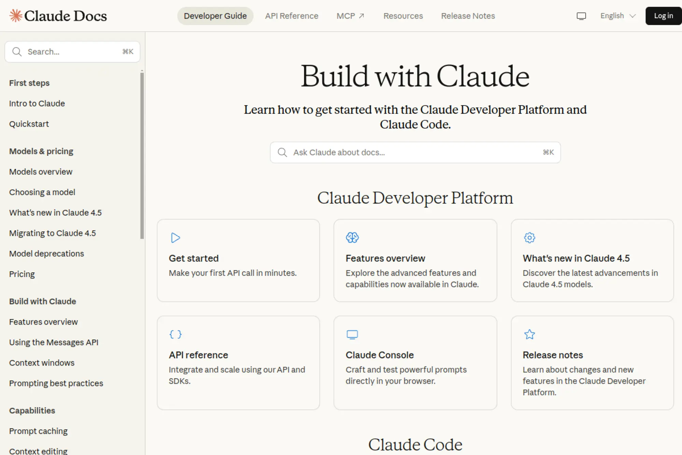Click the external link arrow next to MCP
Screen dimensions: 682x455
click(362, 15)
